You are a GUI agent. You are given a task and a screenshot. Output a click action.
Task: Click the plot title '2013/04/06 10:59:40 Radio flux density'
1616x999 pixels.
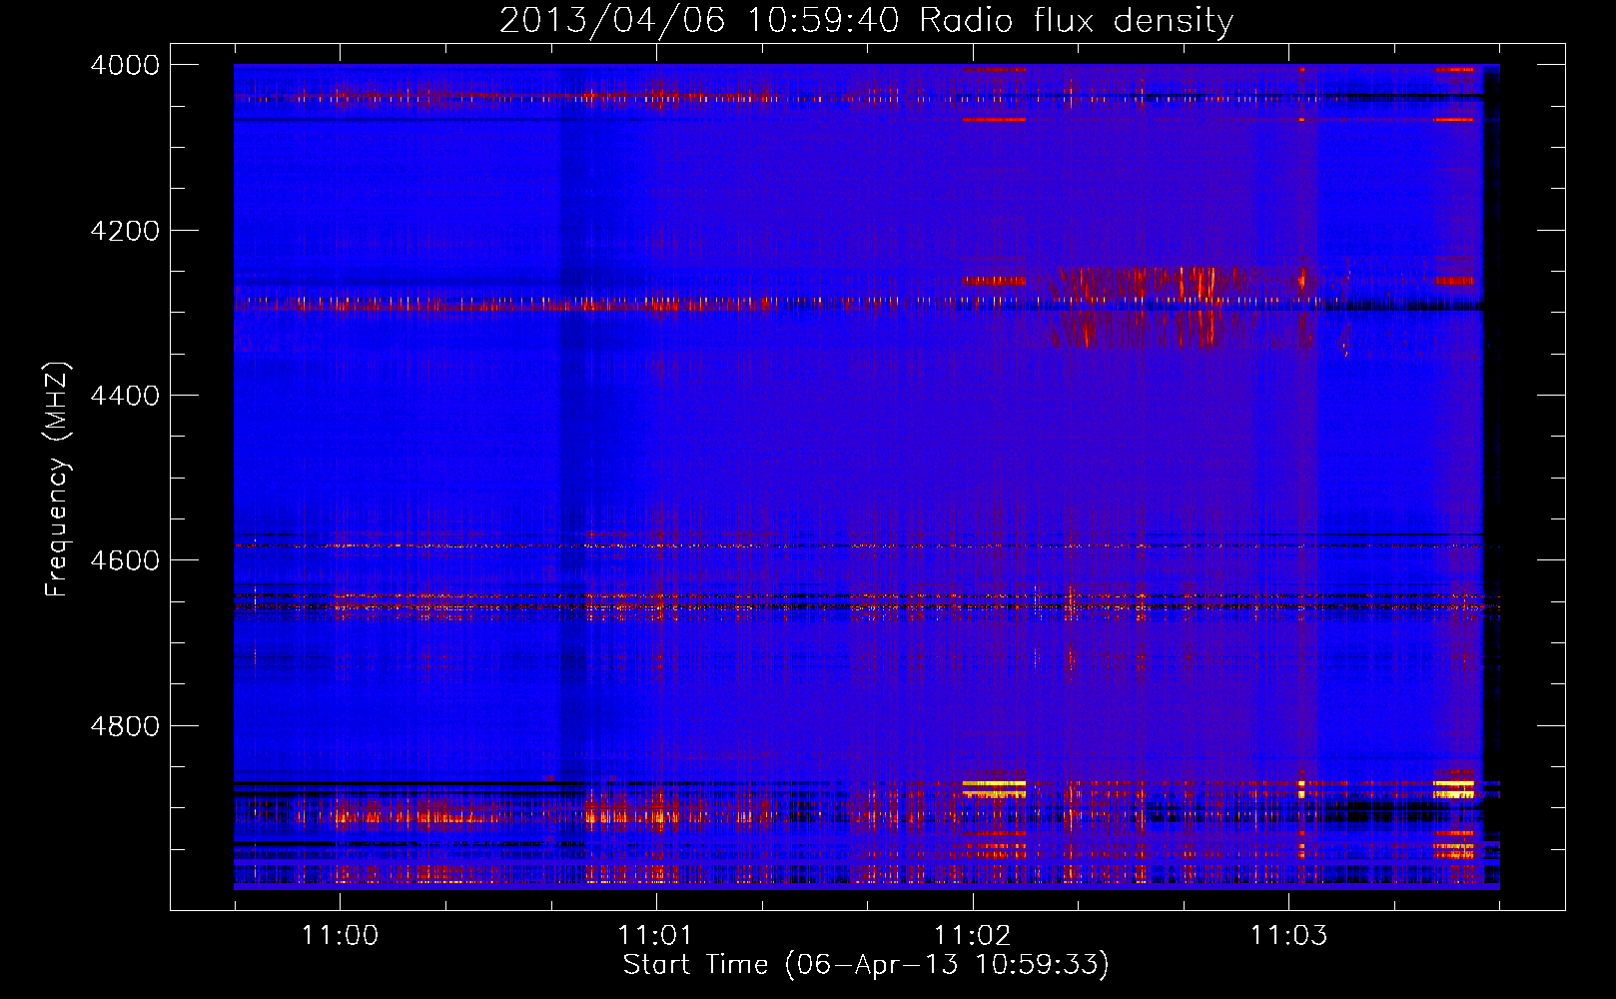click(867, 20)
